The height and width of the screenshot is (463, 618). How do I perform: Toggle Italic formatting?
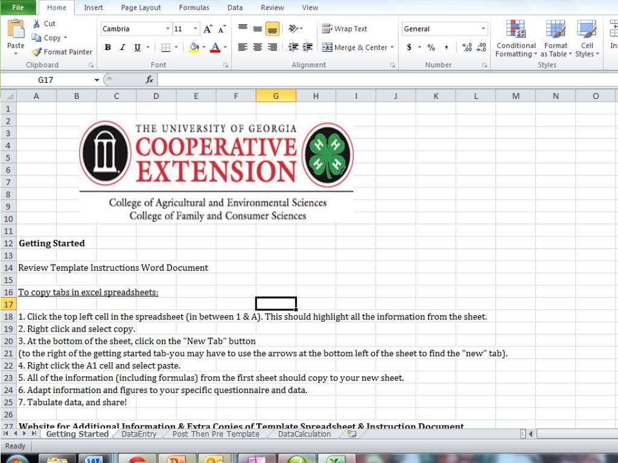pyautogui.click(x=123, y=47)
